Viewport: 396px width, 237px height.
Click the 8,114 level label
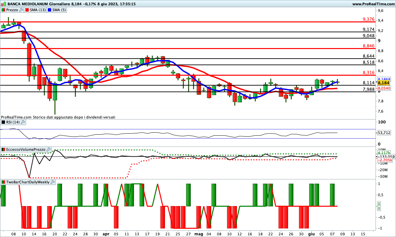[369, 83]
